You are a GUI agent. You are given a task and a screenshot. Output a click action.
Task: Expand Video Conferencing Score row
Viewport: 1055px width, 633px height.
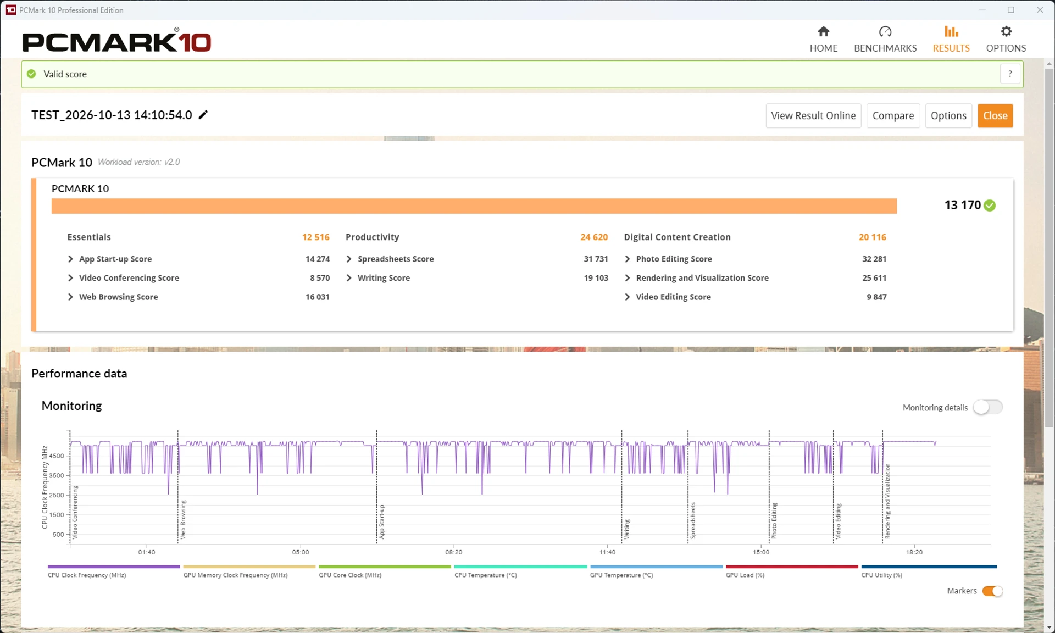tap(70, 278)
